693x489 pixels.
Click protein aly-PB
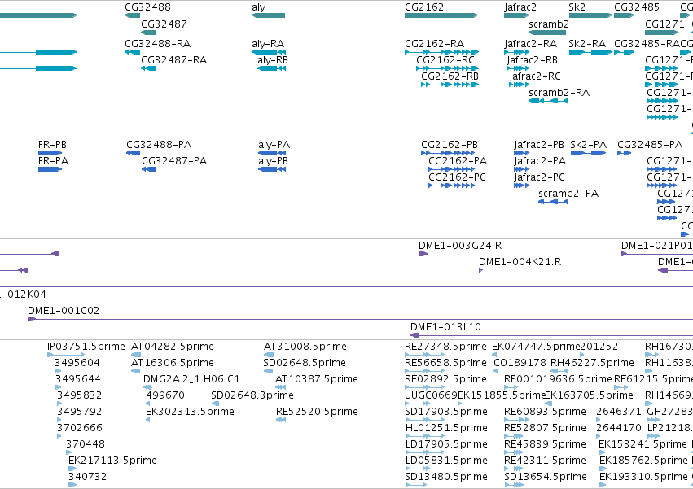click(273, 161)
